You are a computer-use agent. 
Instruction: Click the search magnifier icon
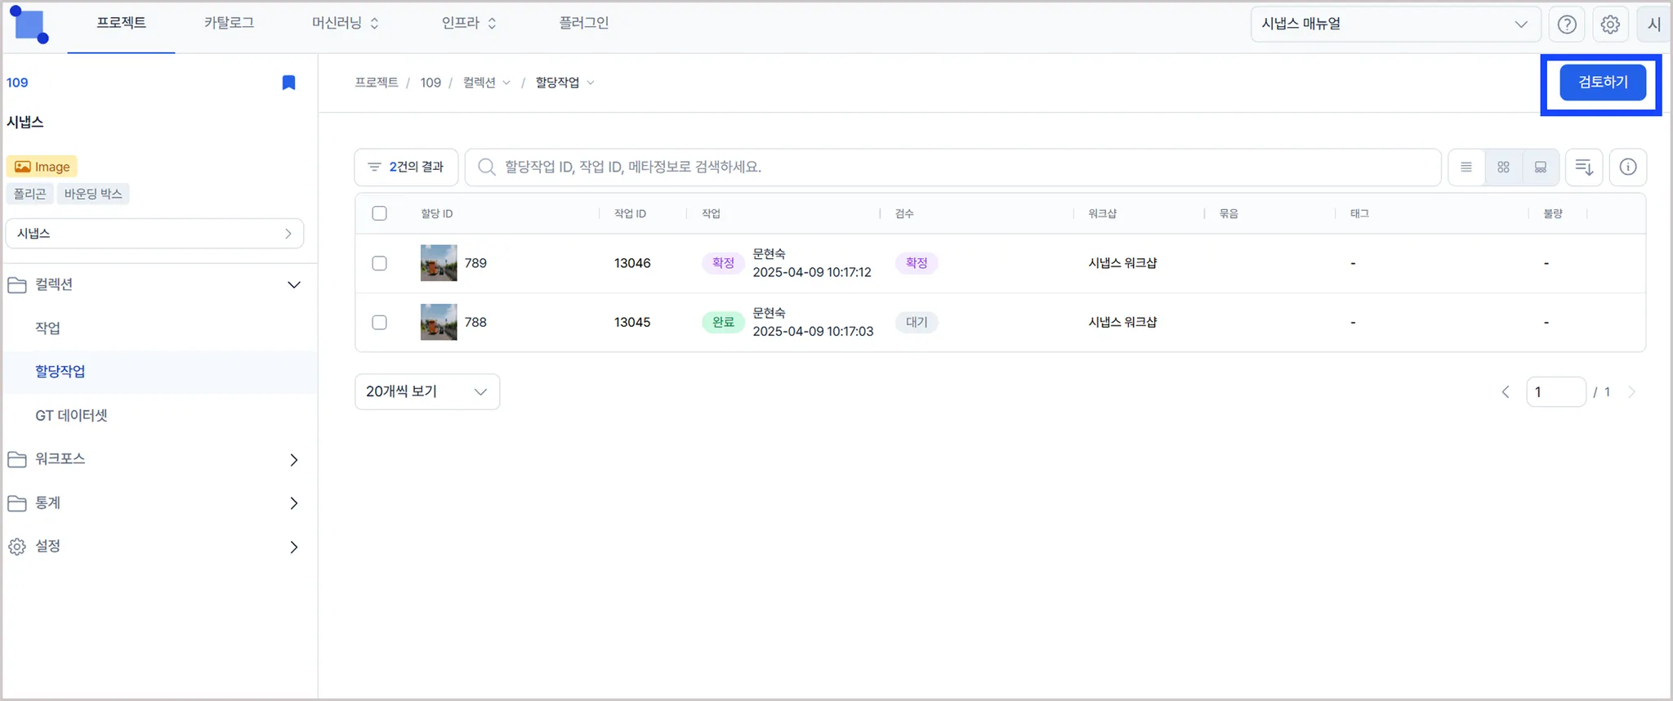(x=486, y=167)
